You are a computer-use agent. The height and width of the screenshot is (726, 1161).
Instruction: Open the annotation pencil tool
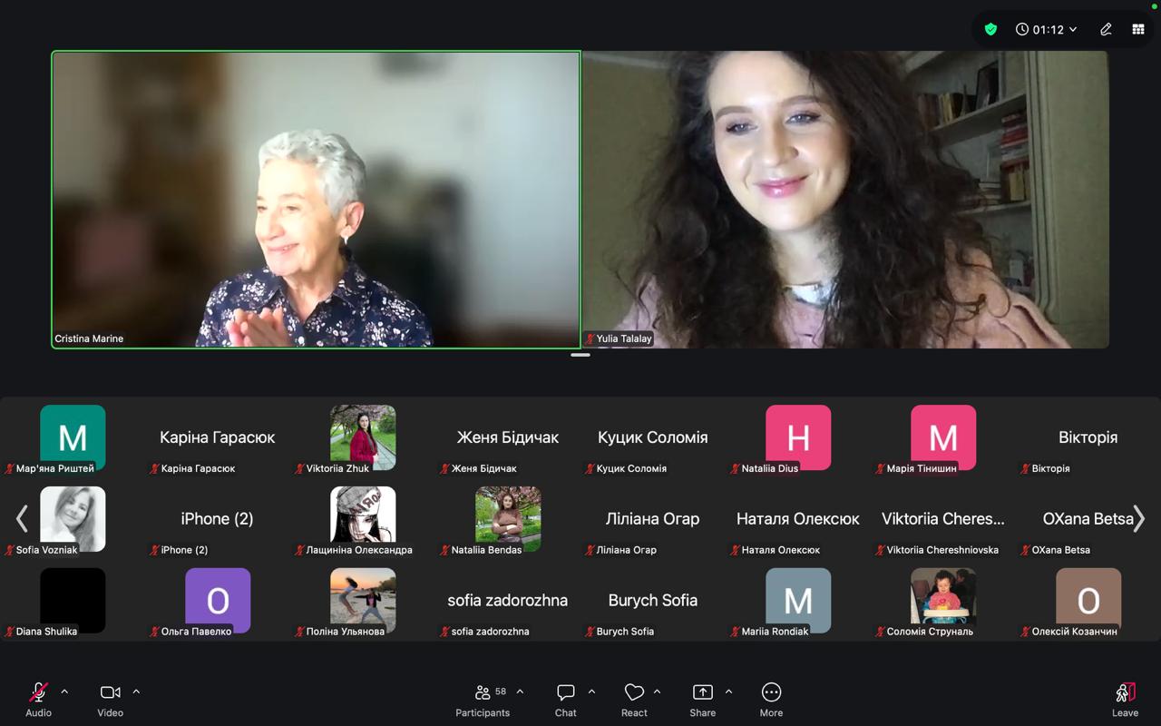pyautogui.click(x=1106, y=29)
